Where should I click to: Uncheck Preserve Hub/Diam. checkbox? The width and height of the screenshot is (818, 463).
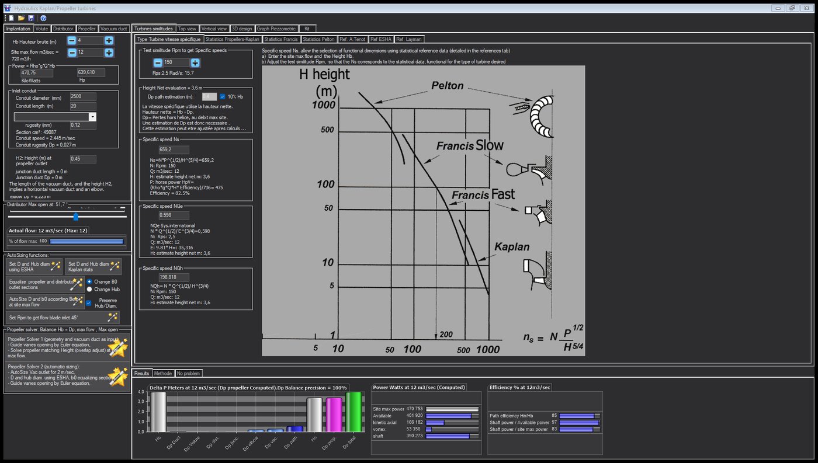coord(89,303)
